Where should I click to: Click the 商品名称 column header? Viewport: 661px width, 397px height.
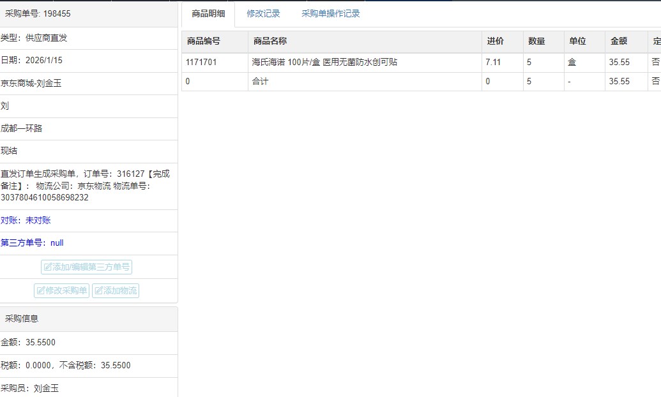tap(270, 41)
